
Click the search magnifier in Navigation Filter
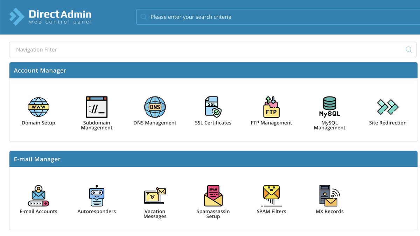click(x=408, y=49)
